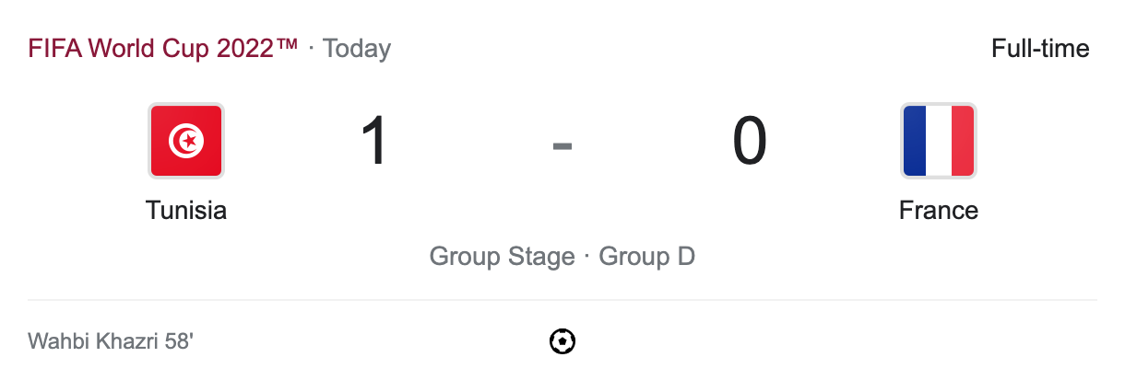The width and height of the screenshot is (1125, 380).
Task: Click the Full-time match status
Action: coord(1040,48)
